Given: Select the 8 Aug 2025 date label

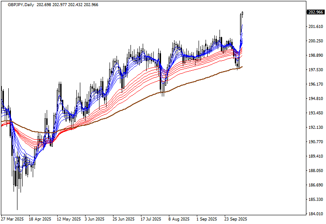Looking at the screenshot, I should click(179, 219).
